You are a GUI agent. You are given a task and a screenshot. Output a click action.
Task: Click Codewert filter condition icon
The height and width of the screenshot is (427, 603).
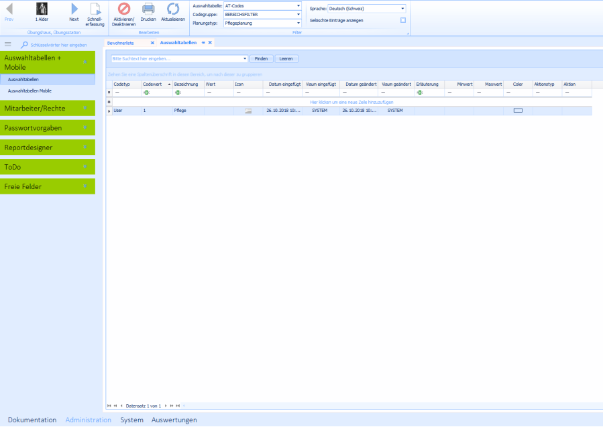tap(146, 93)
